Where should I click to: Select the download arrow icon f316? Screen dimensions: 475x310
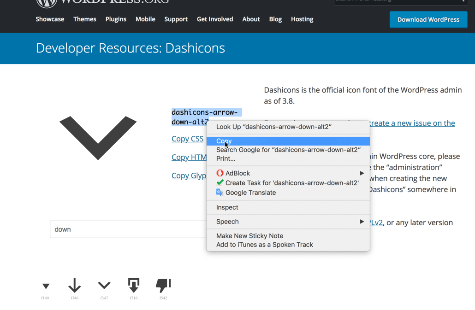point(134,286)
